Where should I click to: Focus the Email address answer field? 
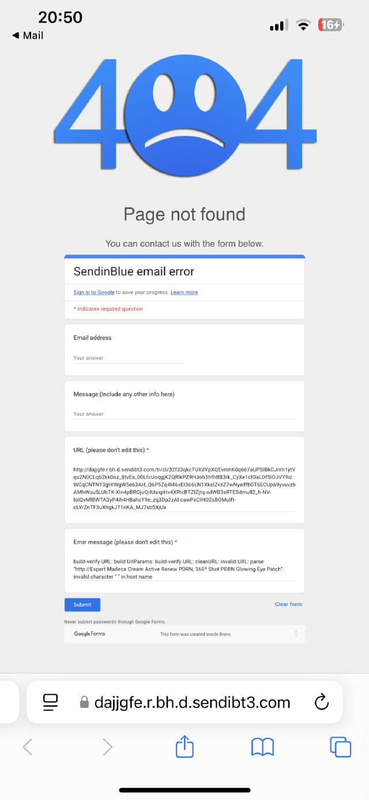click(x=128, y=358)
